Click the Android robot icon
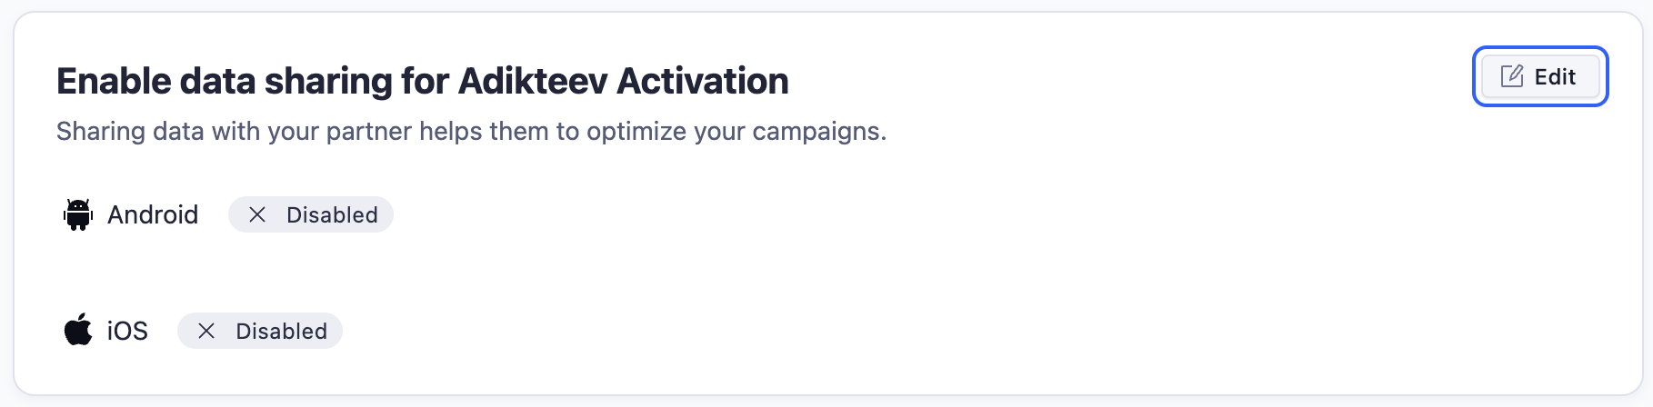 78,214
